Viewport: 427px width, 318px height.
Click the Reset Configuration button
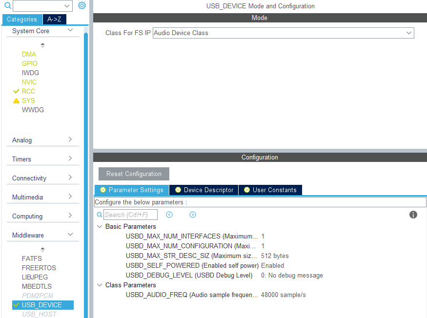click(133, 174)
